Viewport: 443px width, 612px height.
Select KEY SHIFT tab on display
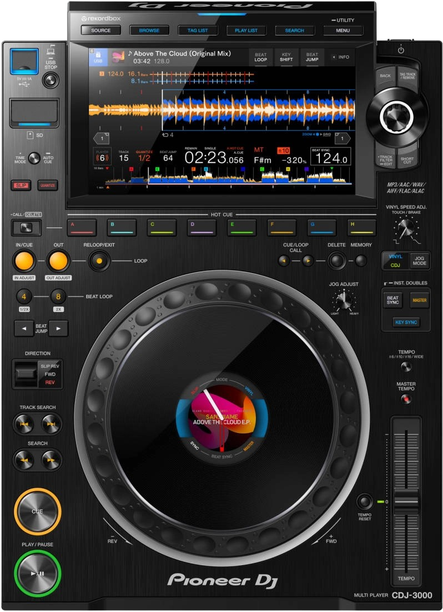286,57
